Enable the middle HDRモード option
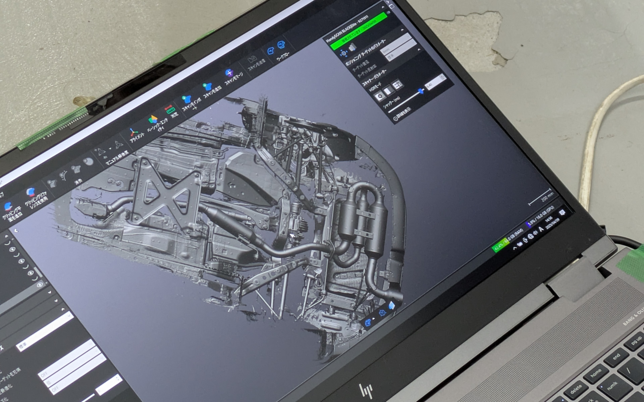 [388, 91]
